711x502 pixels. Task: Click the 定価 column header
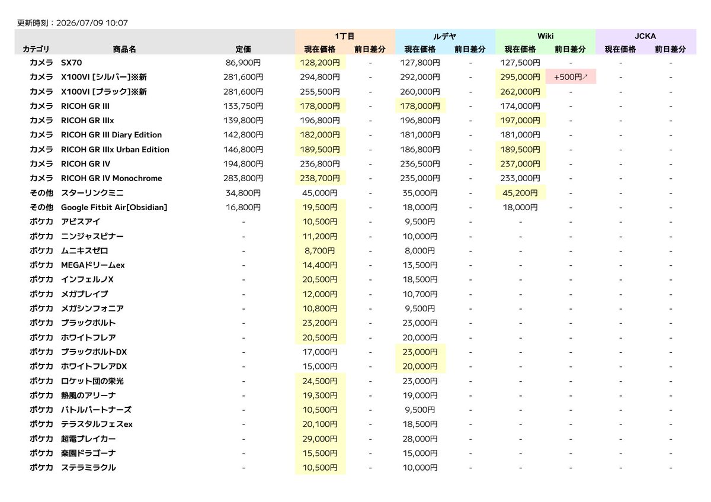coord(243,49)
